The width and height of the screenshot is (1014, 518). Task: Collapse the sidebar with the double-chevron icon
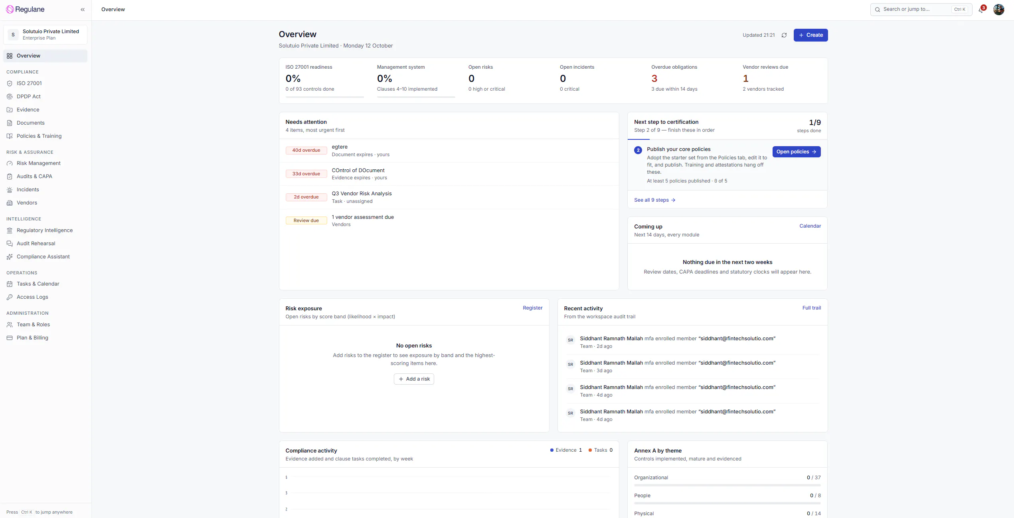pos(83,10)
